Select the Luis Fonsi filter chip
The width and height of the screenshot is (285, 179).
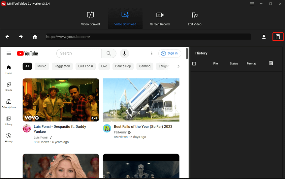click(85, 66)
